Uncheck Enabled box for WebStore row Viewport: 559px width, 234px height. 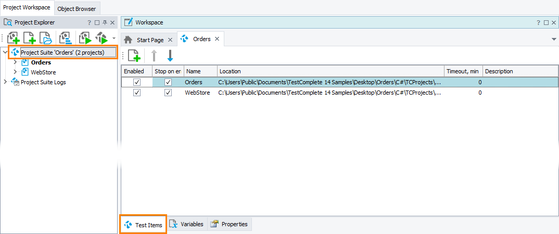click(x=137, y=93)
